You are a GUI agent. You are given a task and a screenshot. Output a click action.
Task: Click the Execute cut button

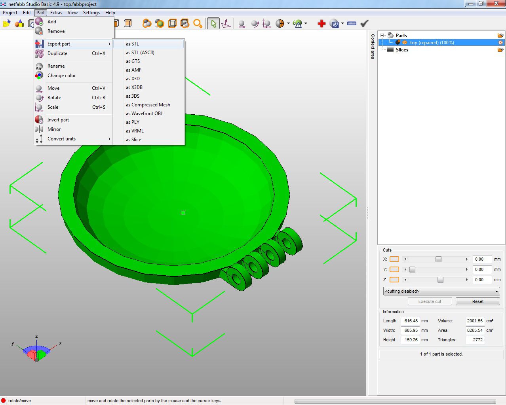430,301
